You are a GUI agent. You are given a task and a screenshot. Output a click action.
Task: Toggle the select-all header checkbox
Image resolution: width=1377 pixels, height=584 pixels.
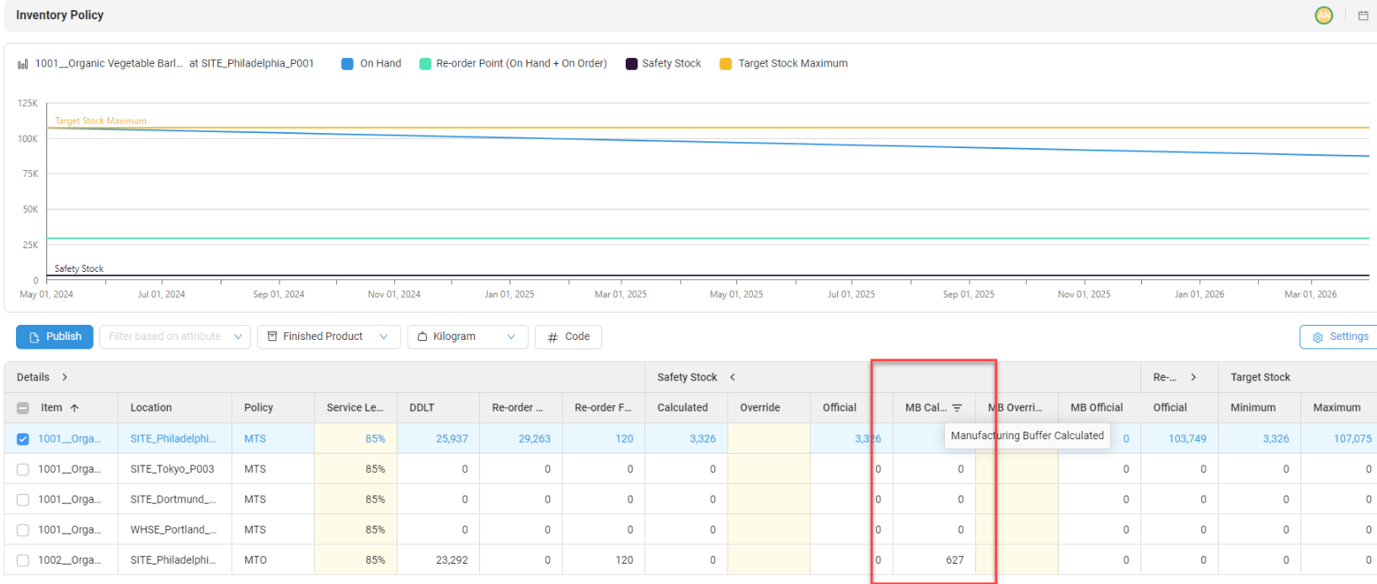click(x=23, y=407)
